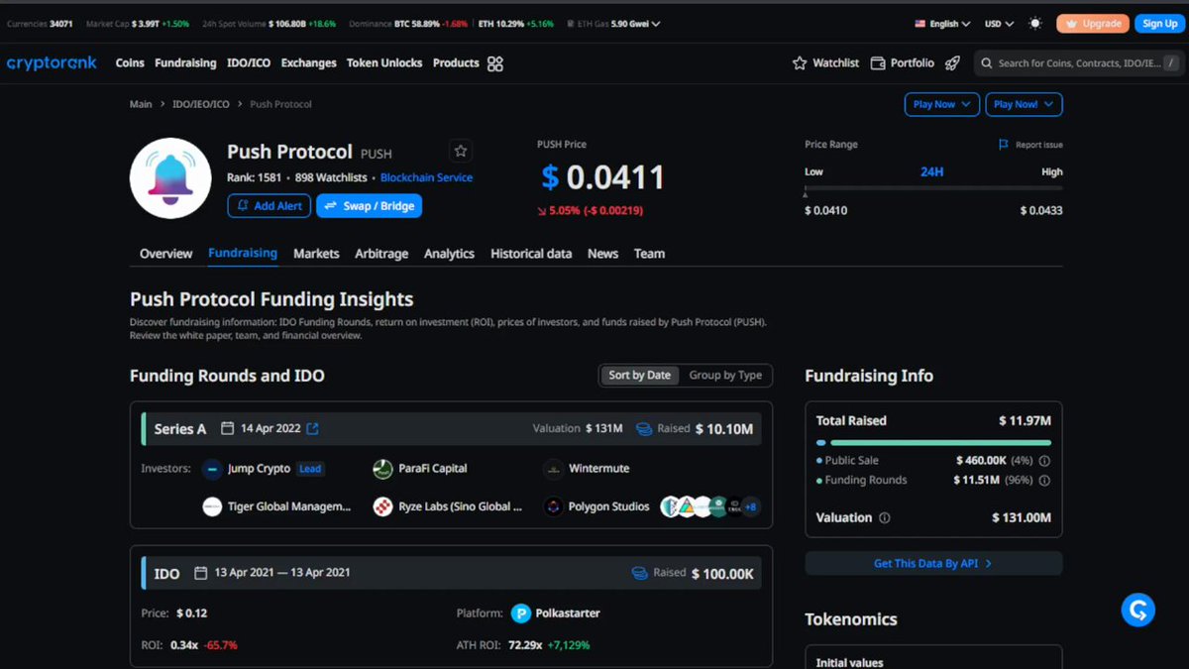
Task: Switch to the Team tab
Action: point(649,254)
